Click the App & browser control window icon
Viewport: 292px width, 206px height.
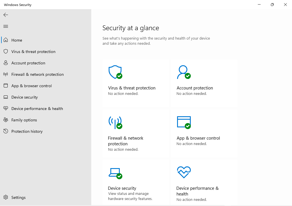click(x=184, y=122)
